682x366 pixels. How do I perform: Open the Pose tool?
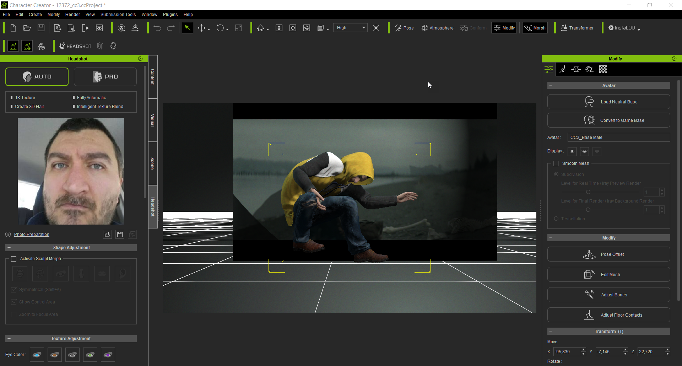[x=405, y=28]
